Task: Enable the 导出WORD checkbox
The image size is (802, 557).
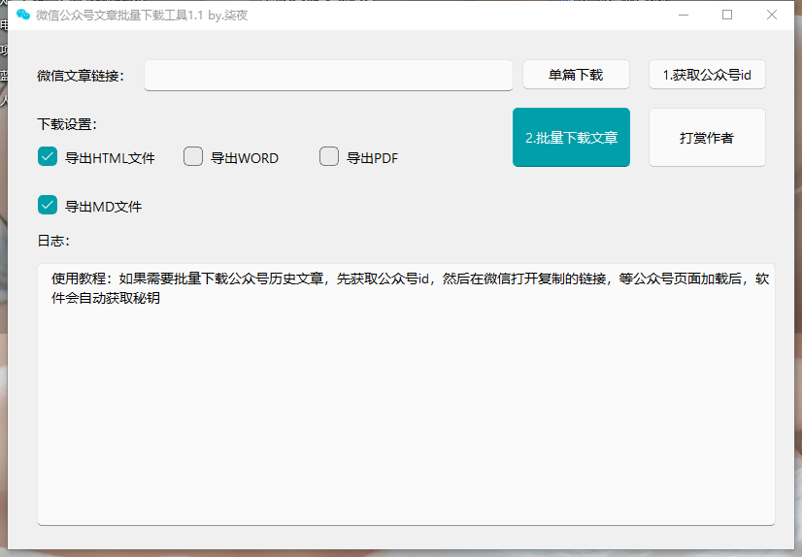Action: tap(193, 156)
